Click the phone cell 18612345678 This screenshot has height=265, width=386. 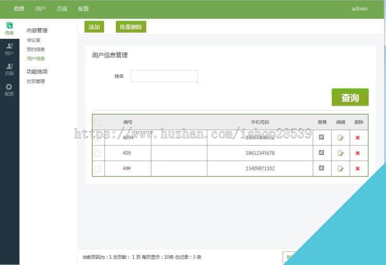coord(260,153)
